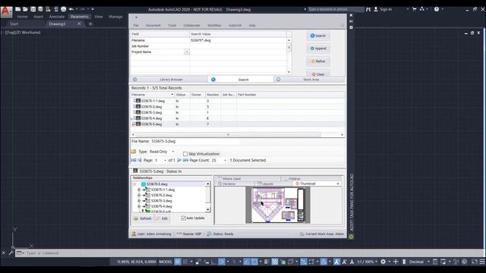
Task: Click the Save icon in quick access toolbar
Action: coord(33,9)
